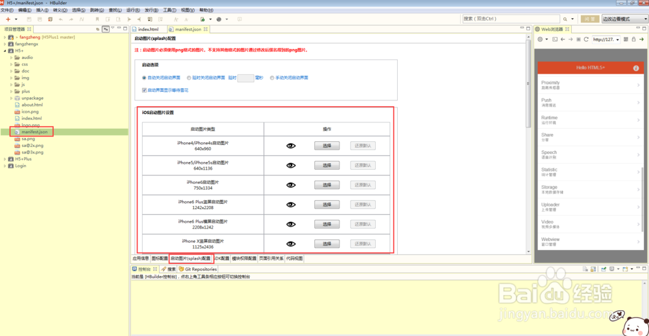Expand the unpackage folder in H5+ project
Screen dimensions: 649x336
[x=12, y=98]
